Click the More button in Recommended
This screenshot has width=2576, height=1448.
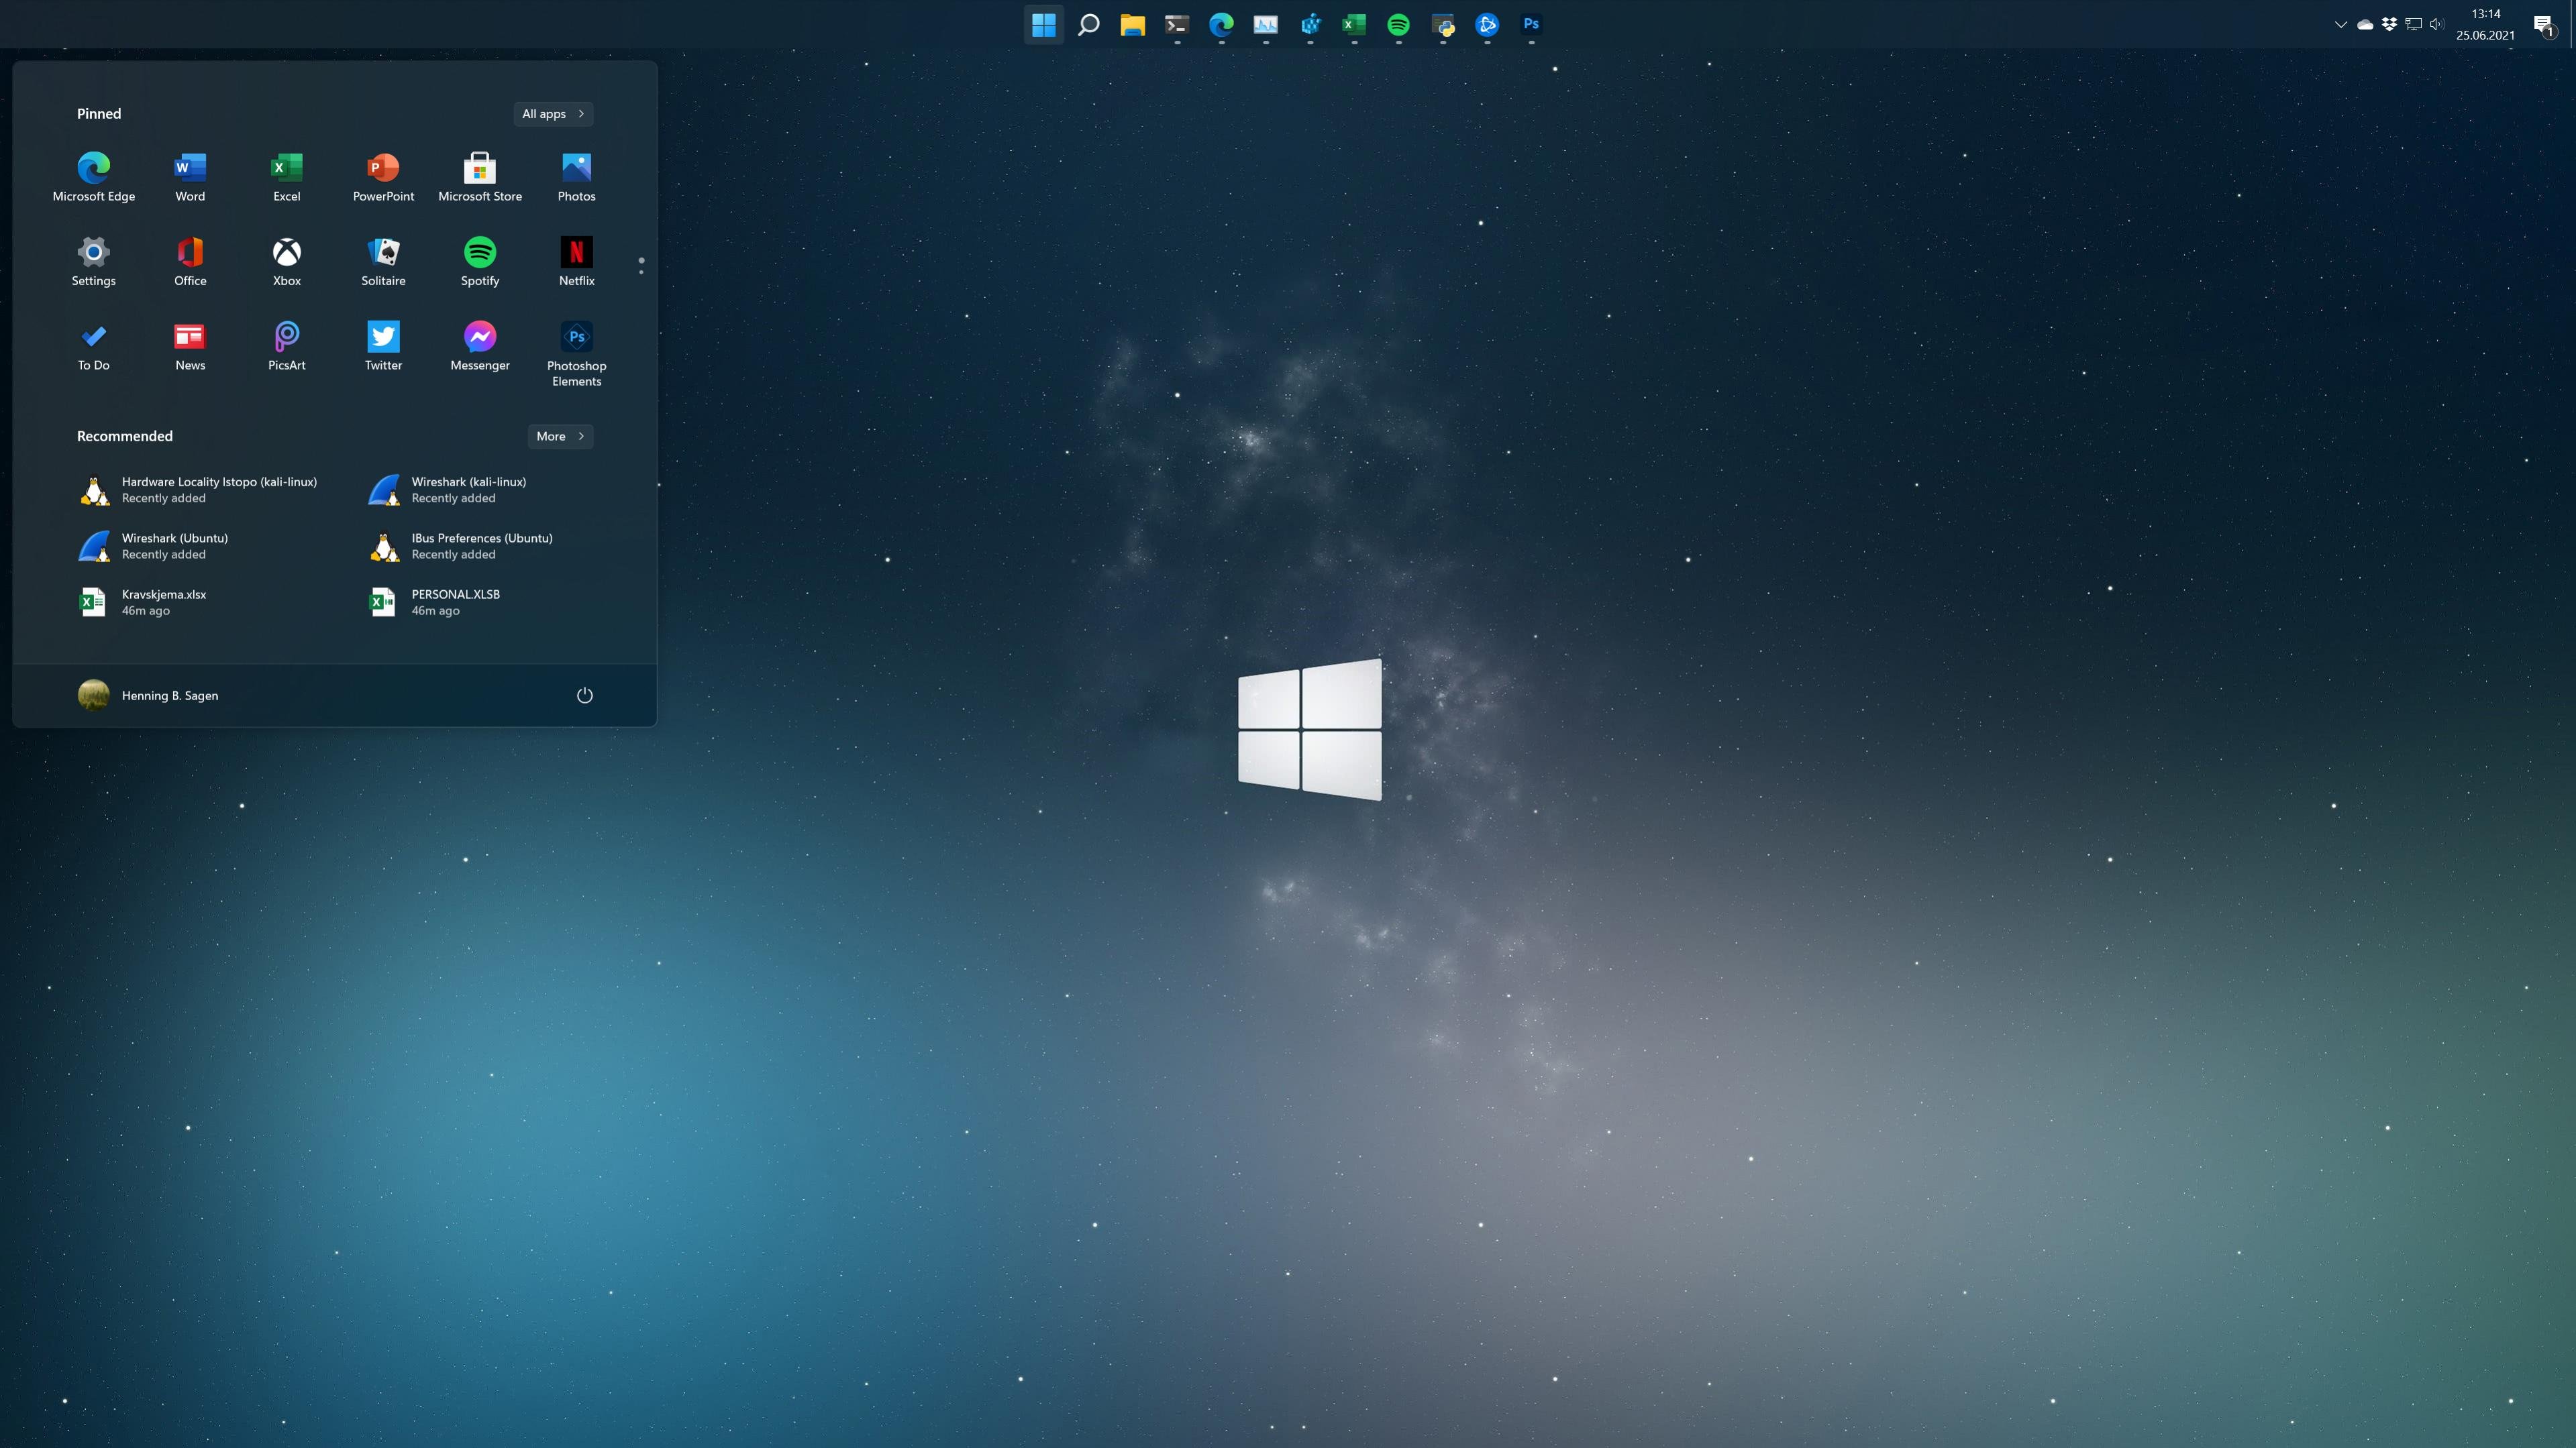coord(560,437)
